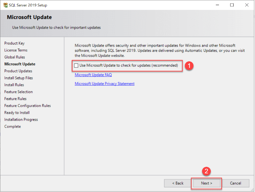This screenshot has height=192, width=255.
Task: Select the Install Rules step
Action: pyautogui.click(x=14, y=85)
